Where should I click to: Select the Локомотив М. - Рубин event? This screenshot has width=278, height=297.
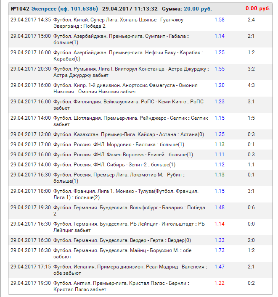point(119,178)
